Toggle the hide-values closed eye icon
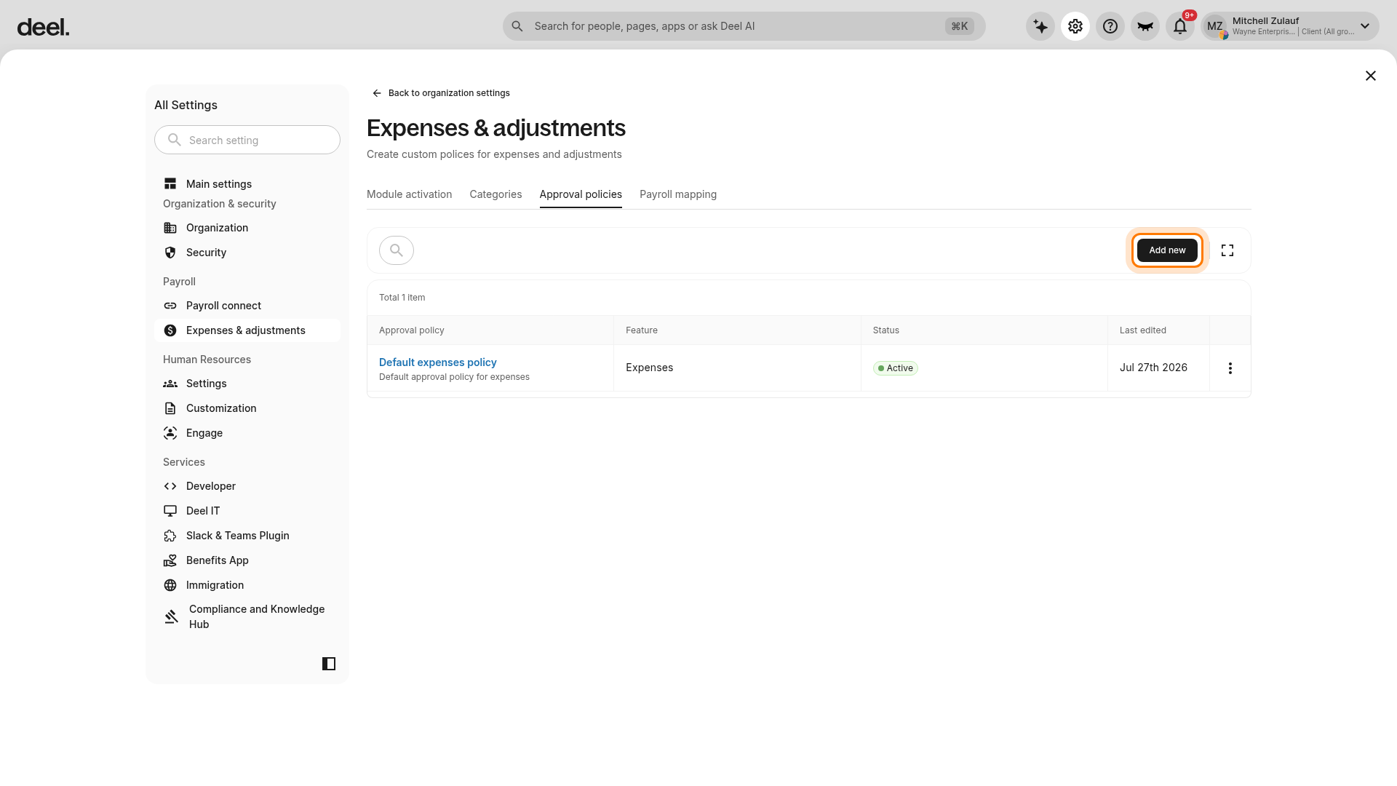Image resolution: width=1397 pixels, height=786 pixels. pos(1145,26)
